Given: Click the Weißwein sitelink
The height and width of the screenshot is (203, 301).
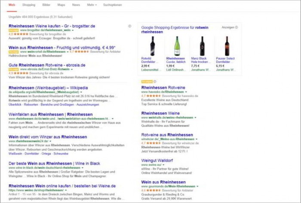Looking at the screenshot, I should click(x=15, y=154).
